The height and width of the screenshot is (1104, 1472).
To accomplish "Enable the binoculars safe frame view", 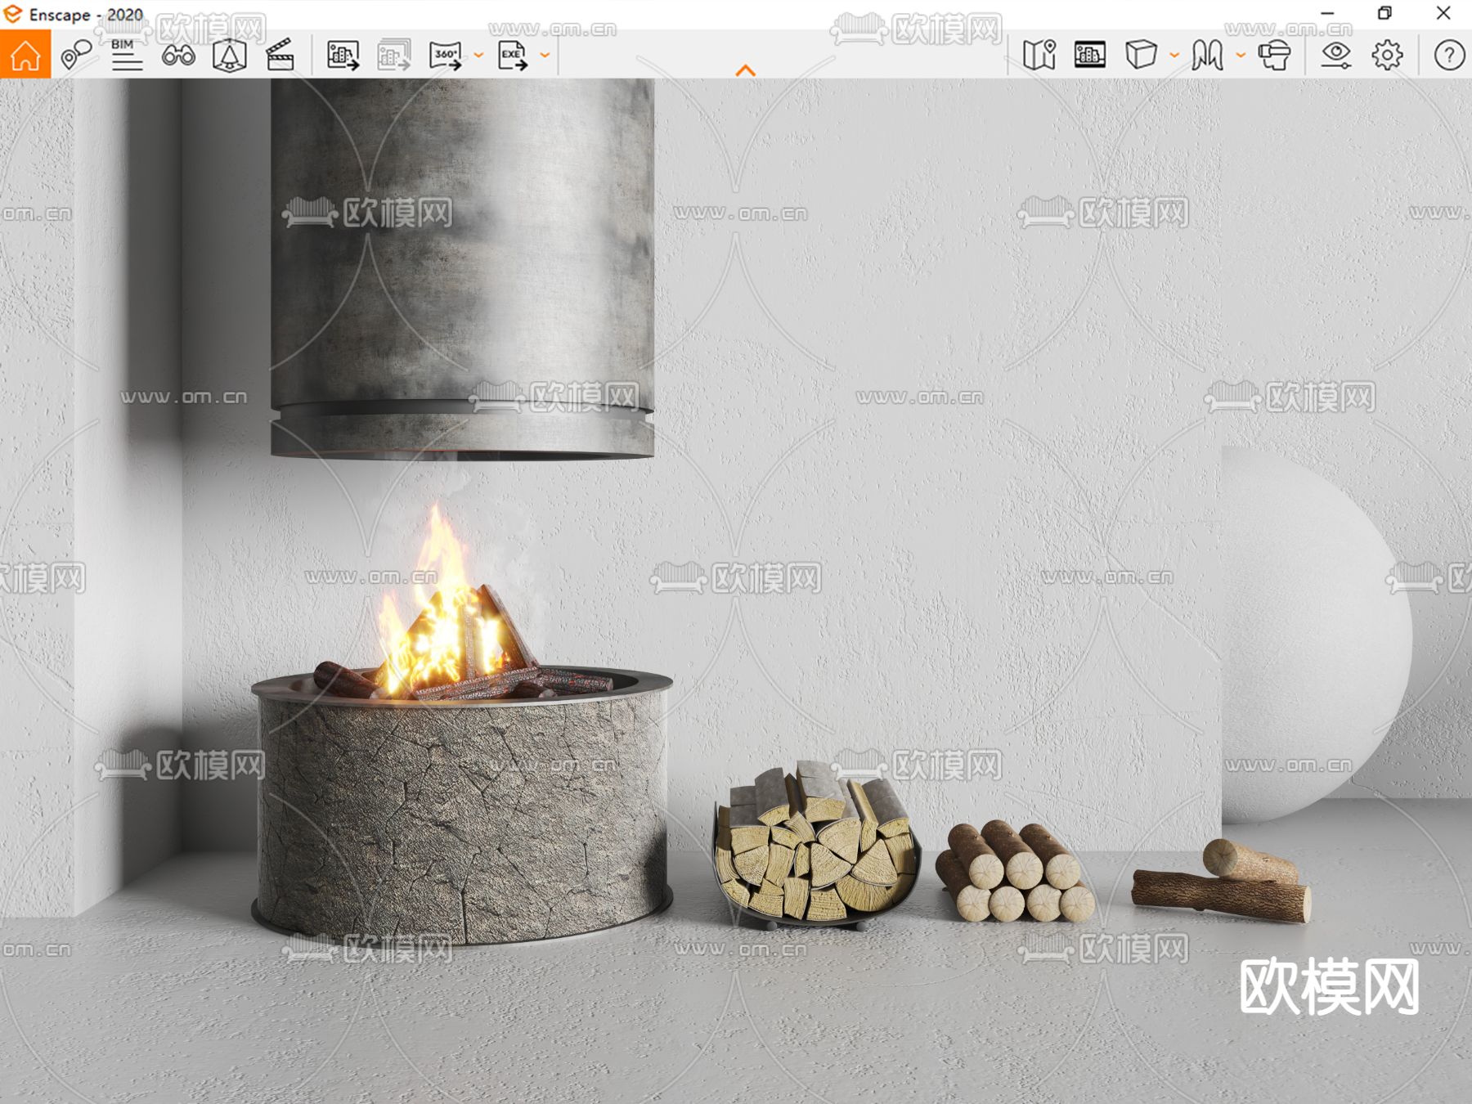I will click(178, 55).
